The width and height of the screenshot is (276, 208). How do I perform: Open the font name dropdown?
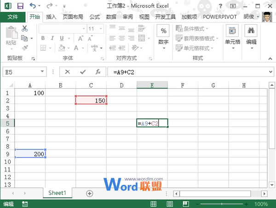[84, 29]
